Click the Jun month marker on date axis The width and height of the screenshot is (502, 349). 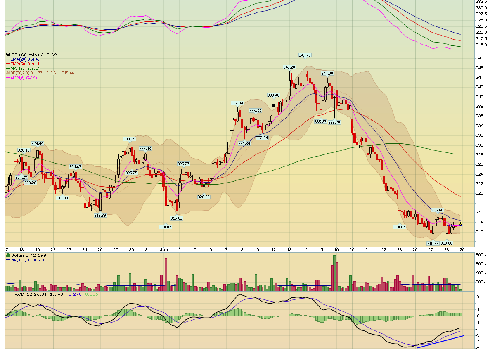(x=165, y=250)
